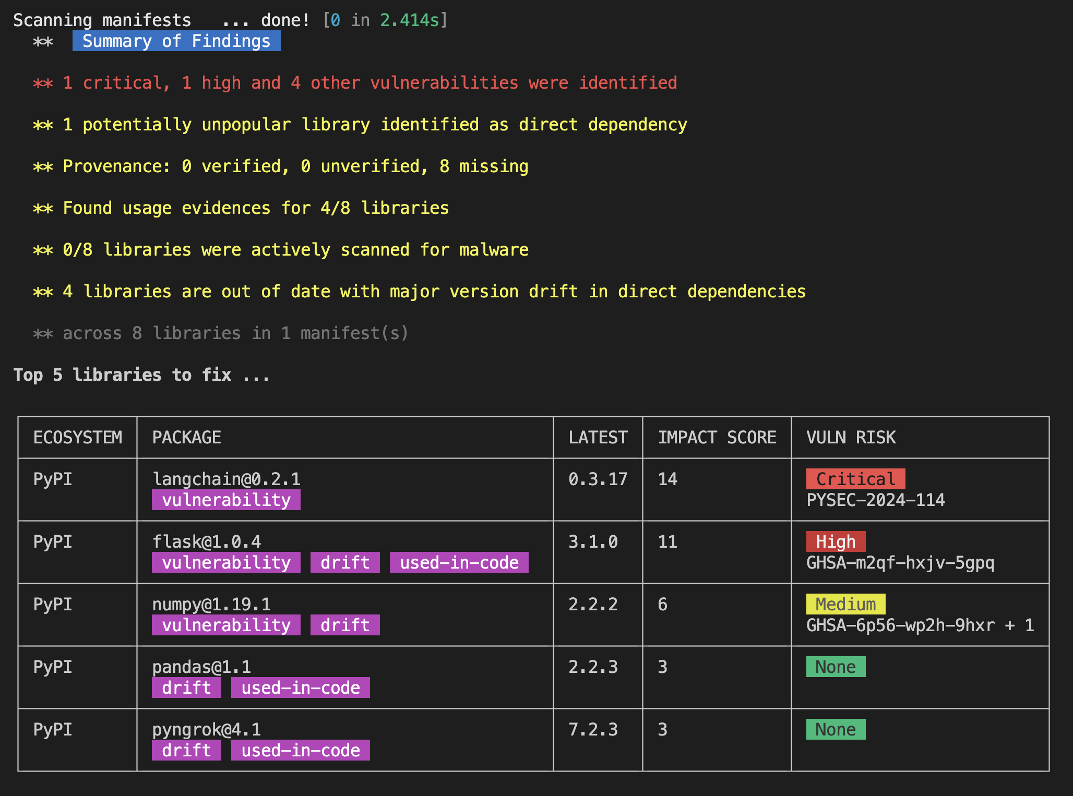Viewport: 1073px width, 796px height.
Task: Click the VULN RISK column header
Action: (851, 437)
